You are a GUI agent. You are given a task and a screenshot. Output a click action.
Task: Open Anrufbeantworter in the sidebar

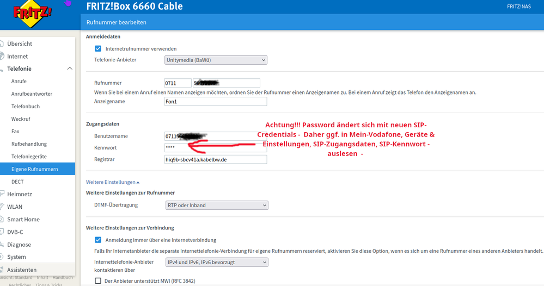click(x=32, y=94)
